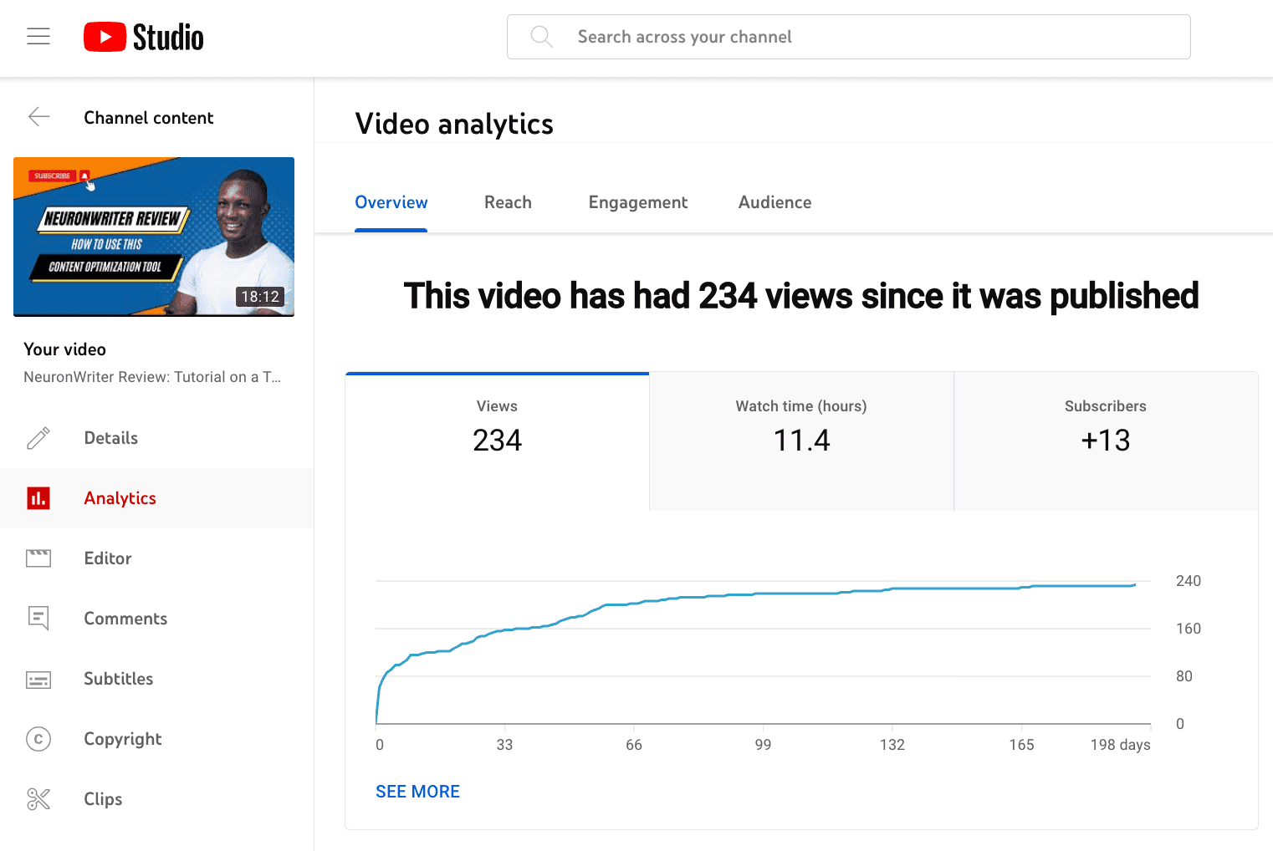Click the SEE MORE link
This screenshot has height=851, width=1273.
point(417,791)
